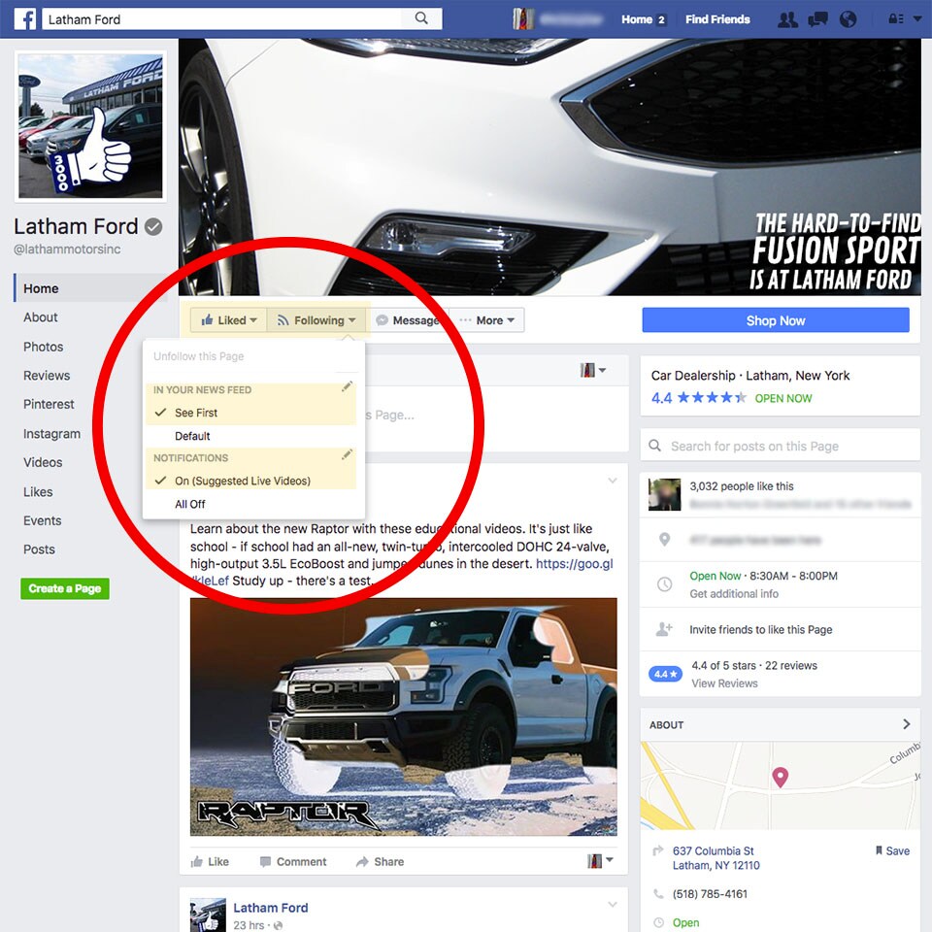Viewport: 932px width, 932px height.
Task: Open the post-as identity selector in composer
Action: (592, 370)
